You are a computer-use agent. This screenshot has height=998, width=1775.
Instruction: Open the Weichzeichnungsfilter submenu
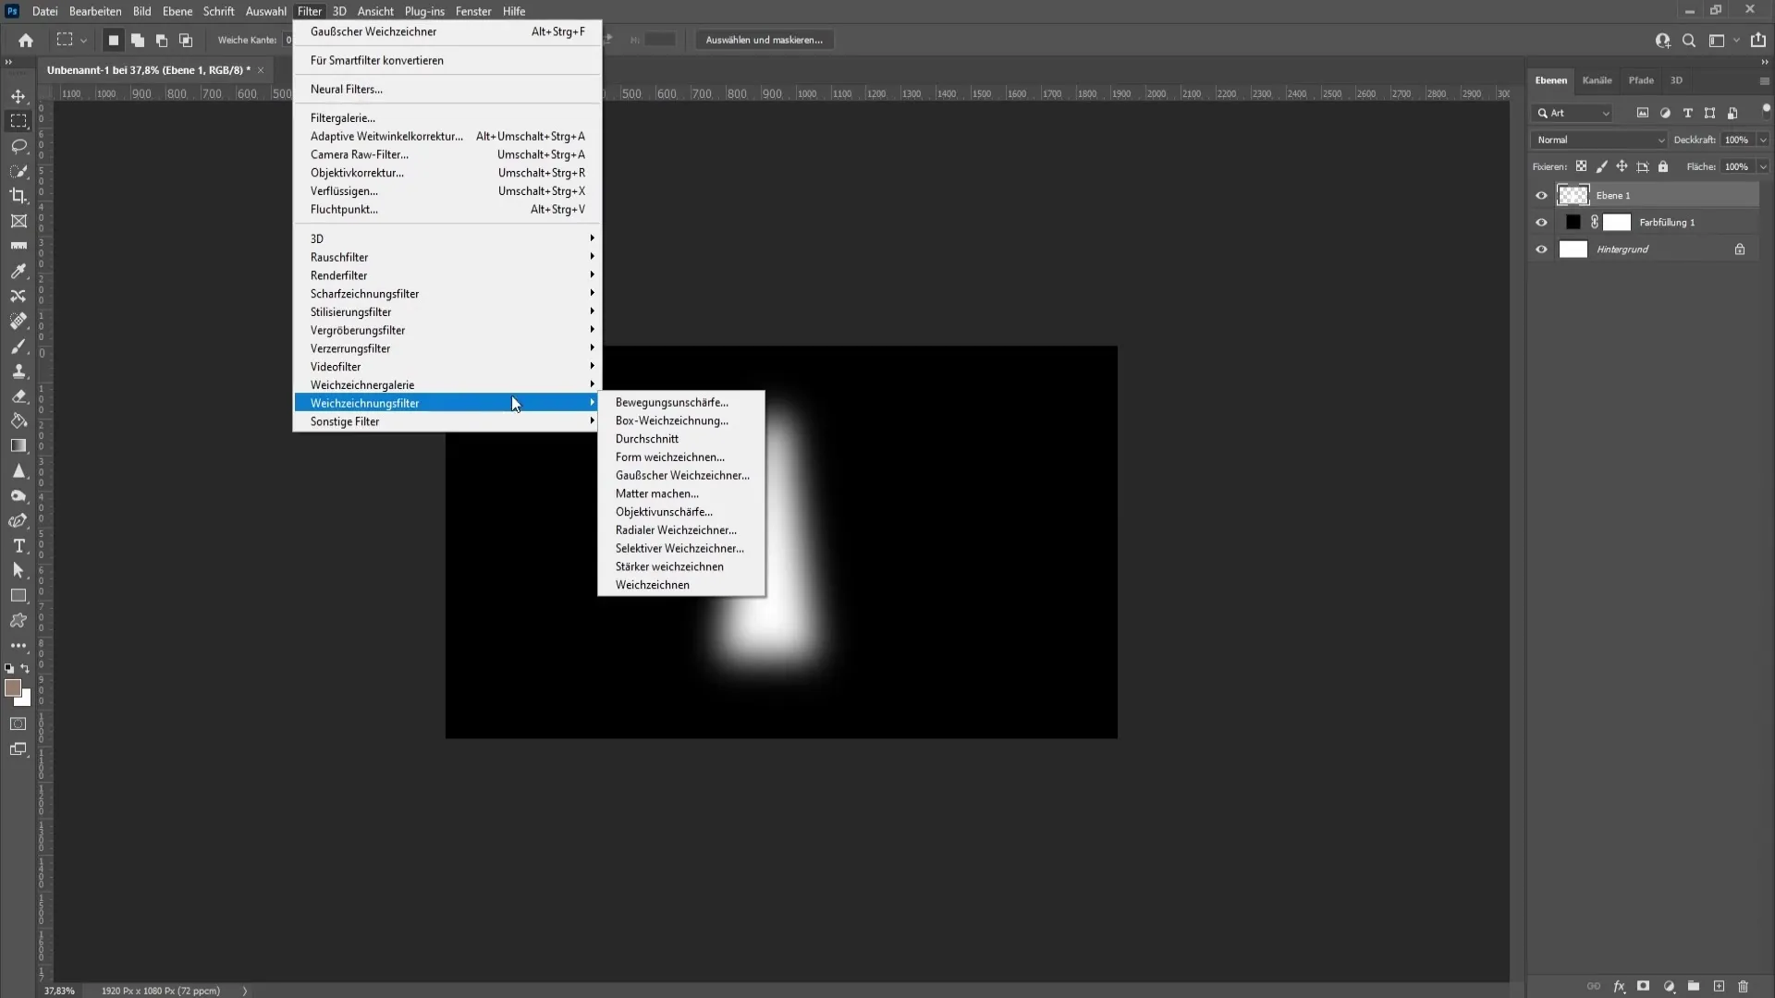click(x=364, y=403)
